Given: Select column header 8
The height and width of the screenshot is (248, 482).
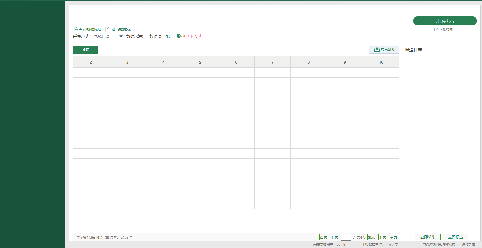Looking at the screenshot, I should point(309,62).
